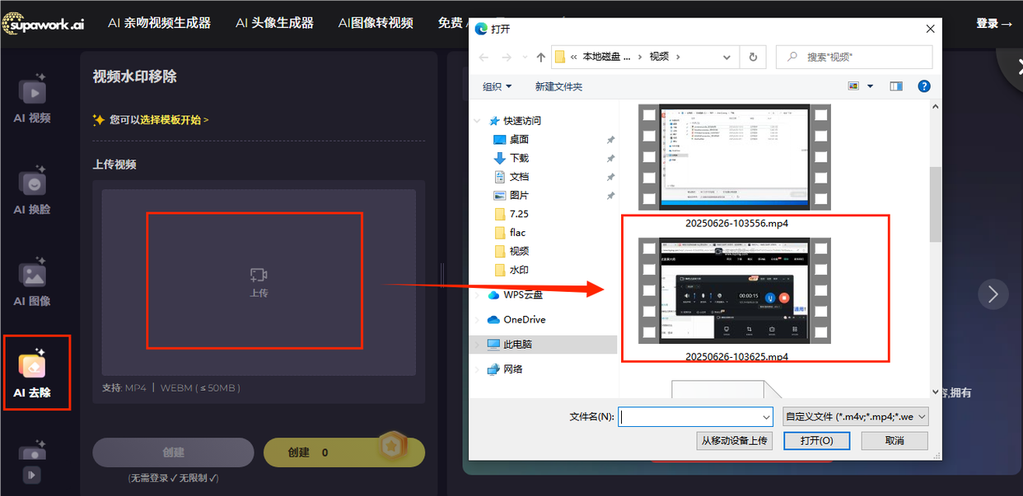The width and height of the screenshot is (1023, 496).
Task: Open the 组织 dropdown menu
Action: [497, 86]
